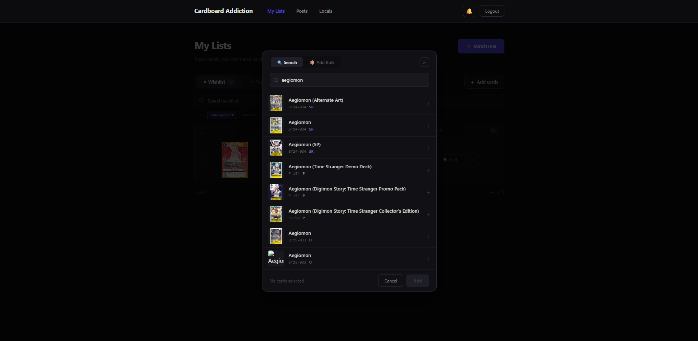The image size is (698, 341).
Task: Toggle the wishlist card row checkbox
Action: (x=203, y=160)
